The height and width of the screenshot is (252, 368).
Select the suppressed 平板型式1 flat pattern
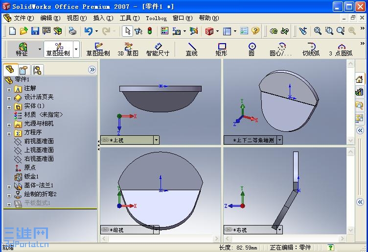point(37,203)
